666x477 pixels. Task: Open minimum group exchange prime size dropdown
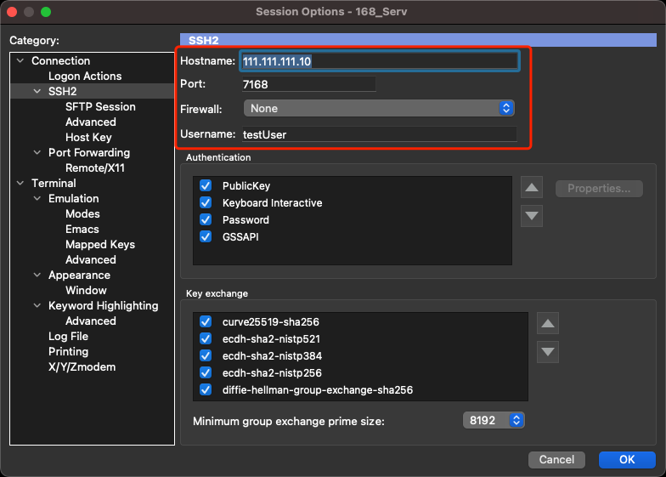(494, 420)
